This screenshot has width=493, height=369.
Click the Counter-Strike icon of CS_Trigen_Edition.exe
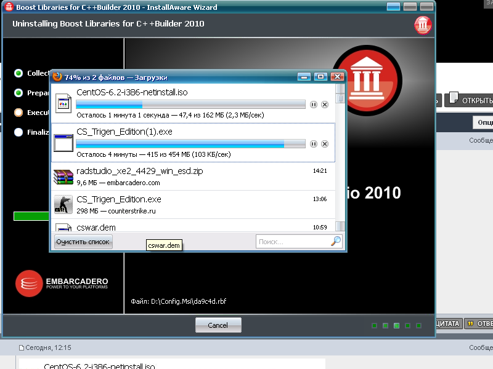click(63, 204)
